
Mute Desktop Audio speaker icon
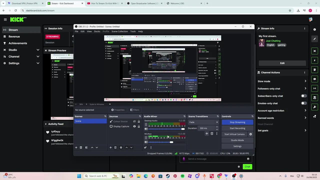146,129
